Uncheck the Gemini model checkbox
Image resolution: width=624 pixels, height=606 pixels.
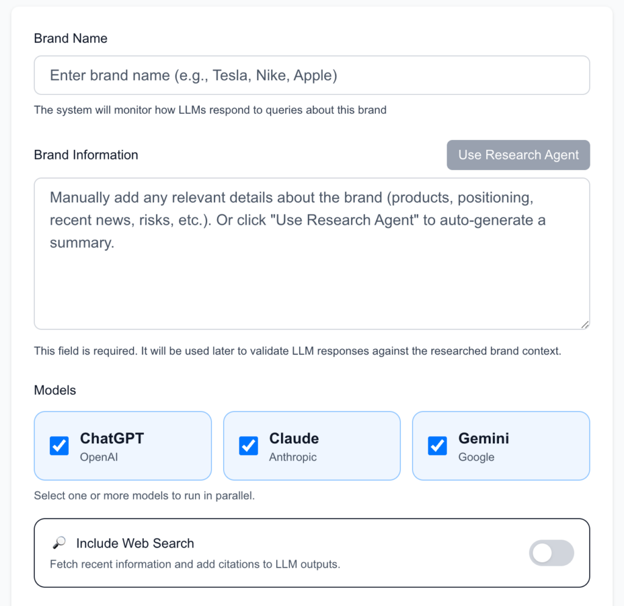(438, 446)
